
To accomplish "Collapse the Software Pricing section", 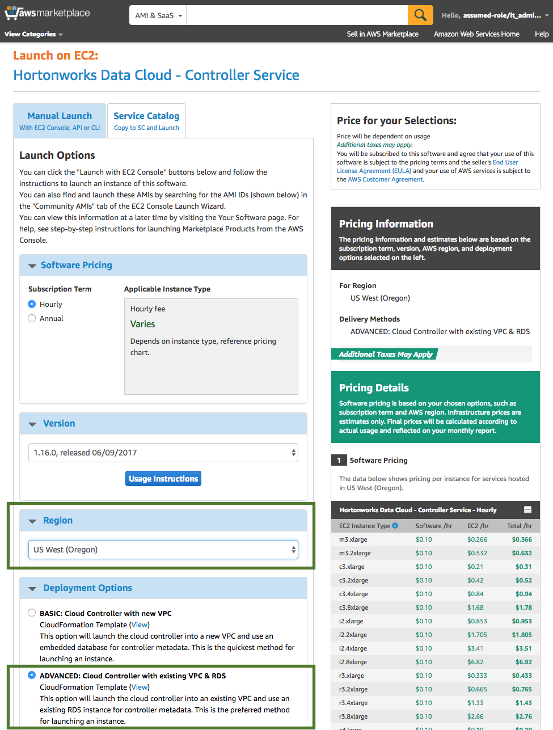I will (33, 265).
